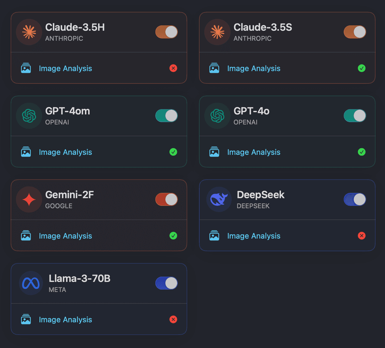Click the Meta infinity logo on the Llama-3-70B card
Image resolution: width=385 pixels, height=348 pixels.
[x=31, y=283]
